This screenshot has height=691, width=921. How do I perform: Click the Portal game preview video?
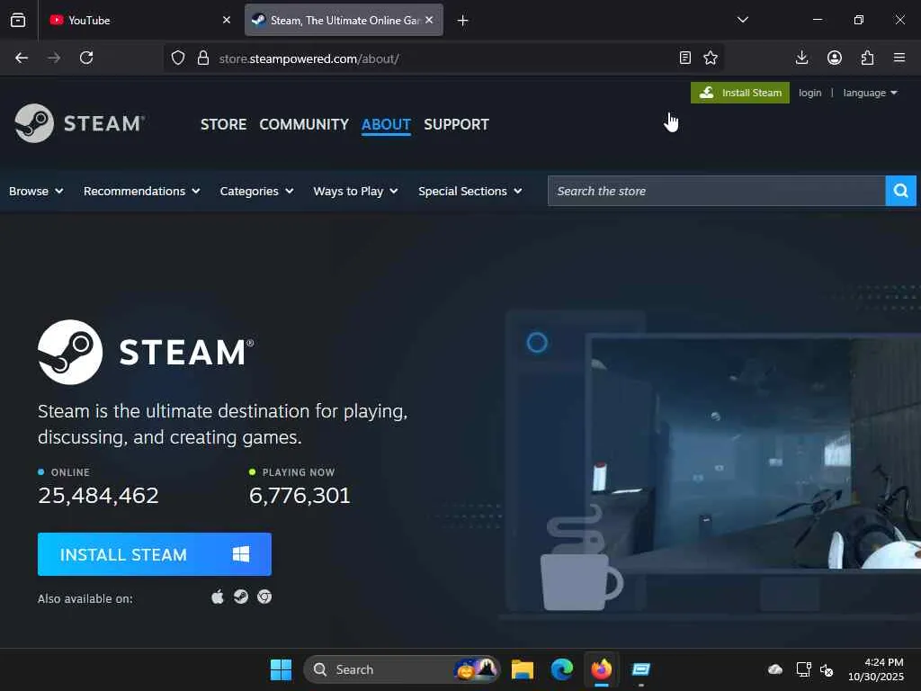pyautogui.click(x=755, y=453)
